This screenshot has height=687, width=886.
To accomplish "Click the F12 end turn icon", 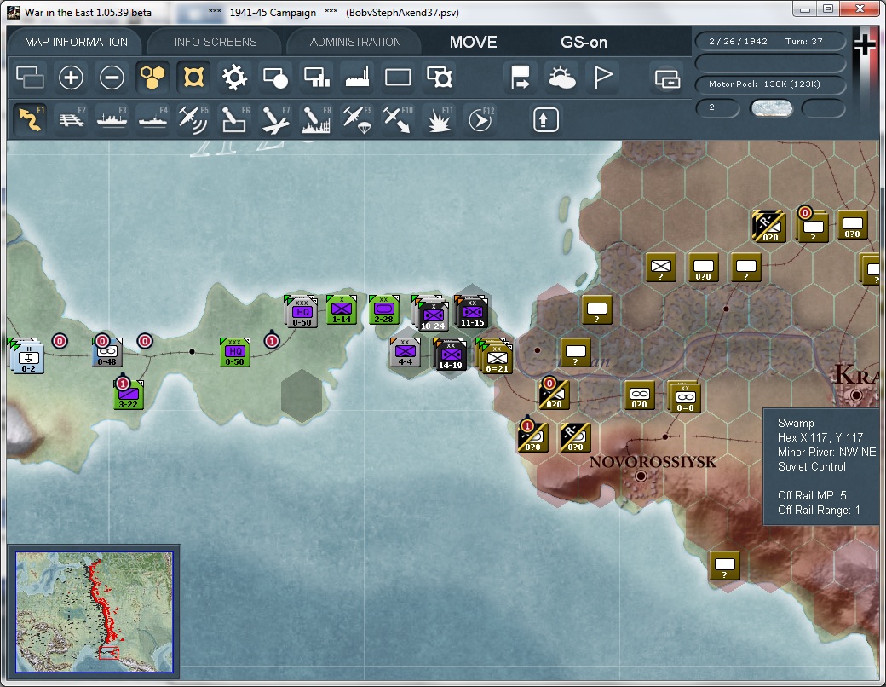I will (480, 119).
